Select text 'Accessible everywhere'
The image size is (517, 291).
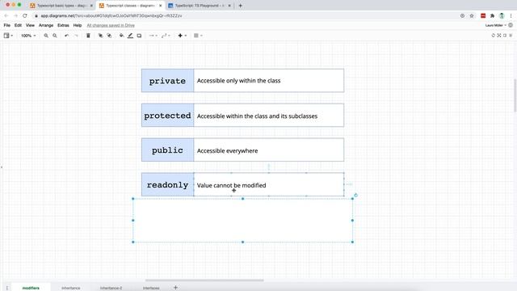click(228, 150)
